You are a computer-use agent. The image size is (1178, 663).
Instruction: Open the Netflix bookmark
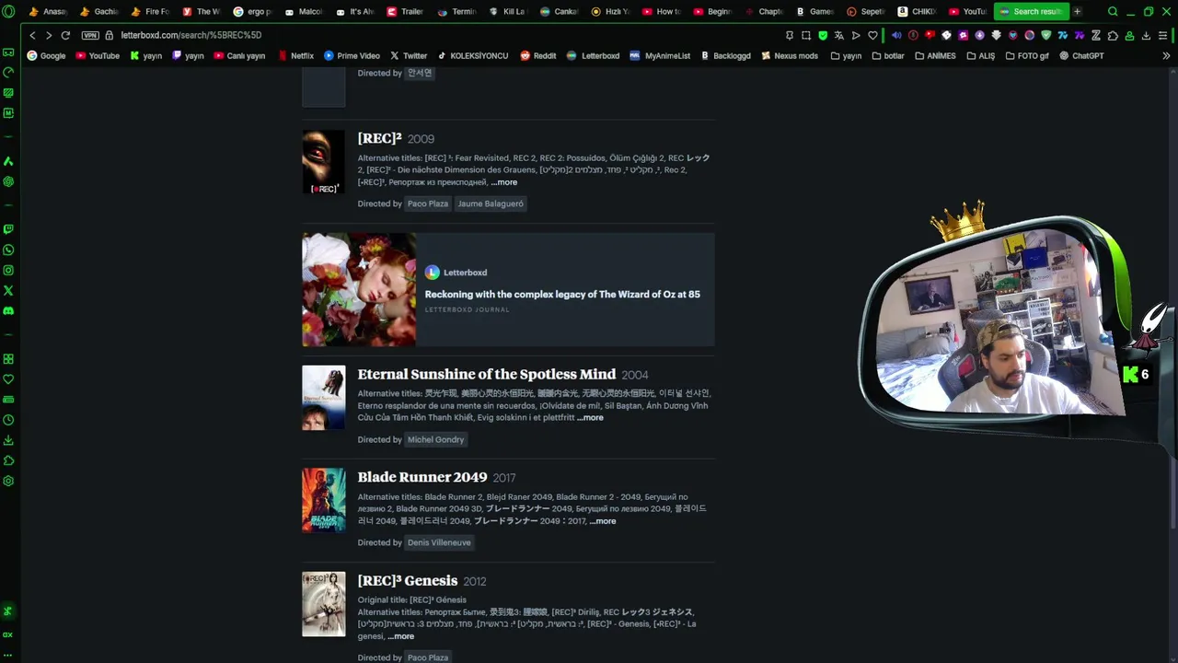(295, 55)
